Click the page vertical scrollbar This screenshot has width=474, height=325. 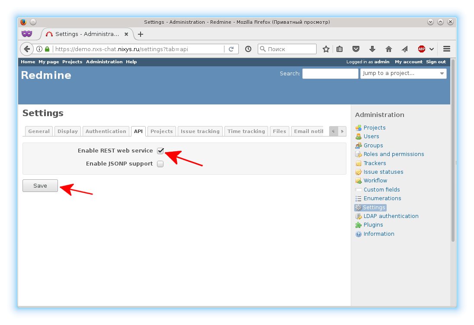(453, 151)
